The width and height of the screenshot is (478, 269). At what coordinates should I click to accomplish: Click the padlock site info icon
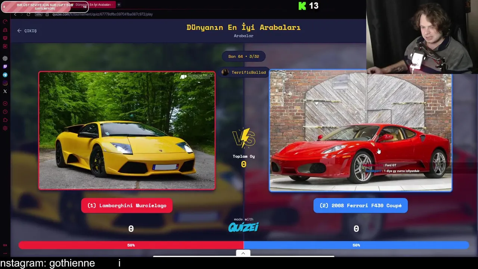[47, 14]
